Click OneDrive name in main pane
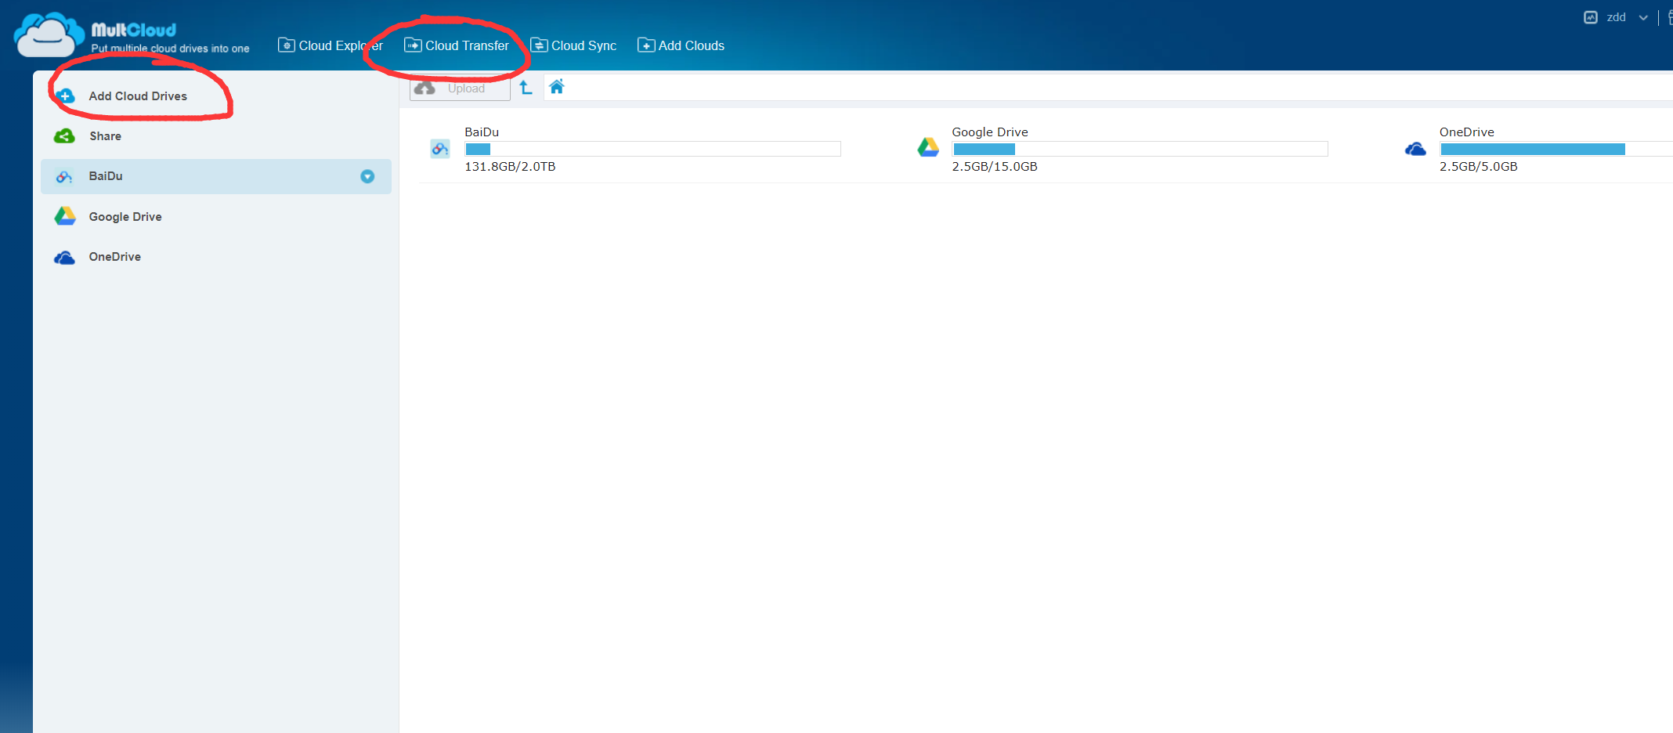The width and height of the screenshot is (1673, 733). pyautogui.click(x=1467, y=132)
